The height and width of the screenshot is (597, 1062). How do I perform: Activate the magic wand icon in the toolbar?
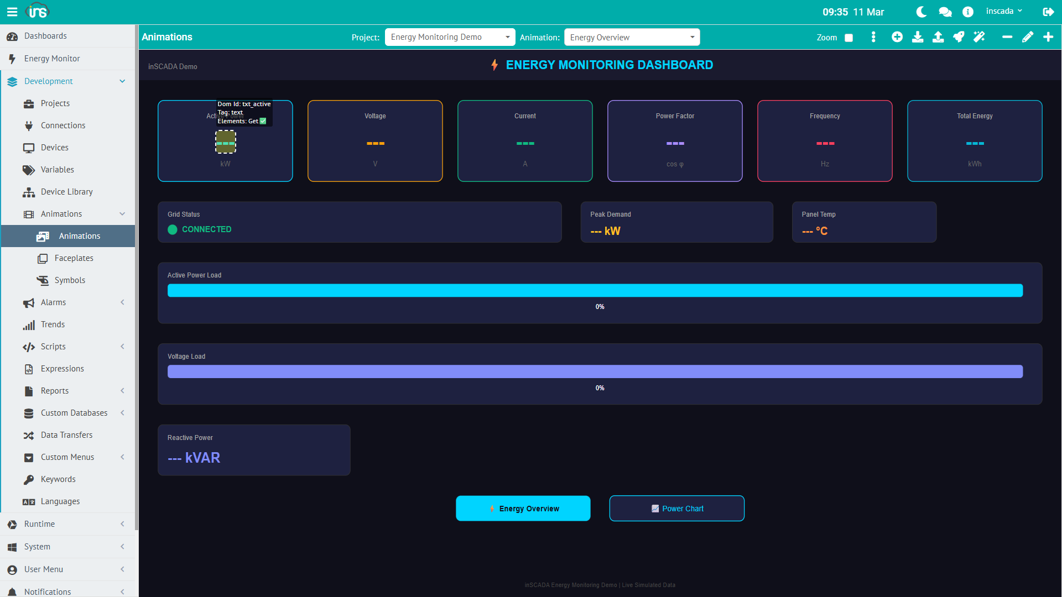(979, 37)
